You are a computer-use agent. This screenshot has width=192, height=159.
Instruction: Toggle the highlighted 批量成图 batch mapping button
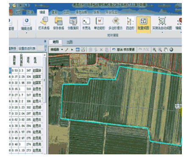point(143,24)
